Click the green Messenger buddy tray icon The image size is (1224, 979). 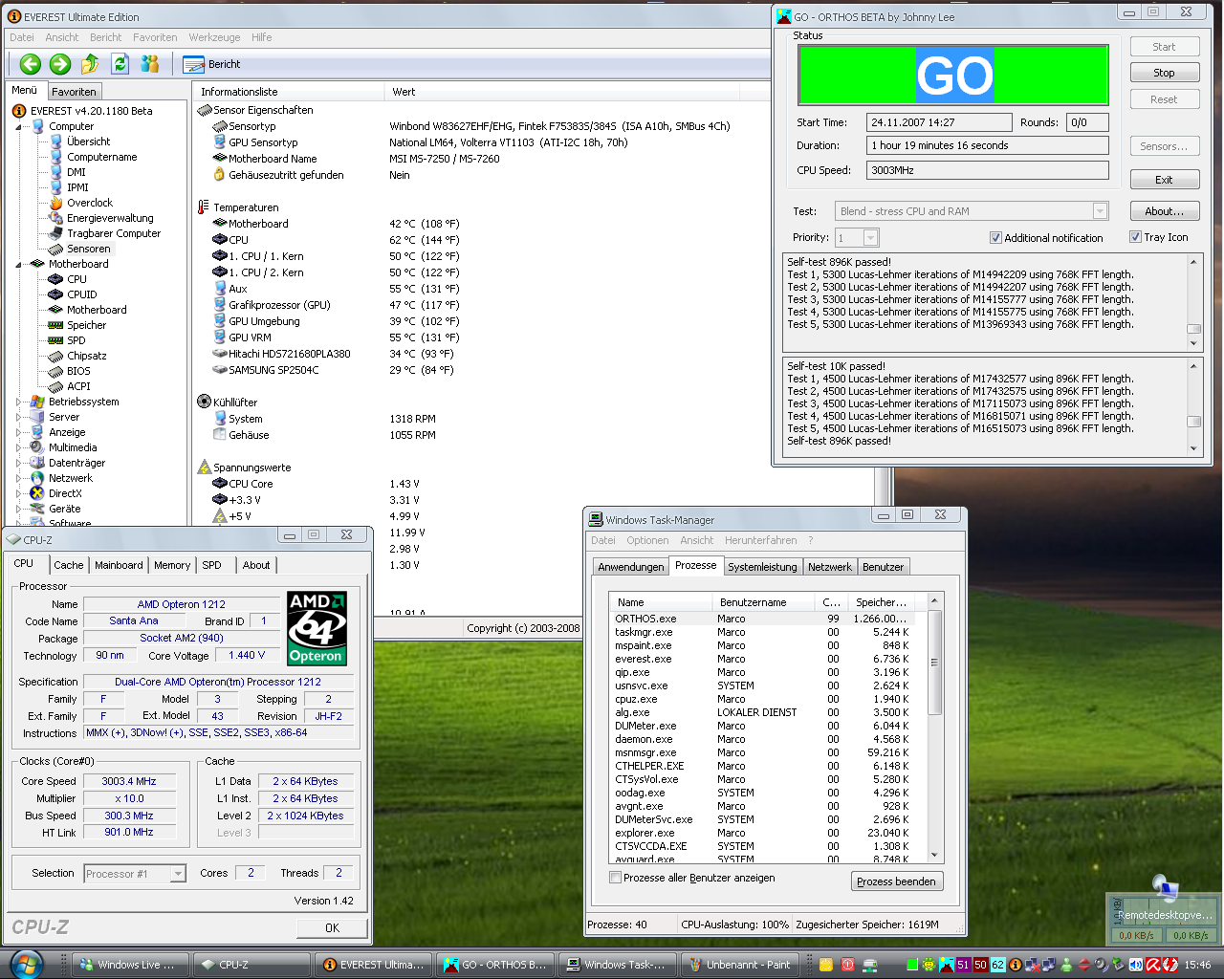1066,965
